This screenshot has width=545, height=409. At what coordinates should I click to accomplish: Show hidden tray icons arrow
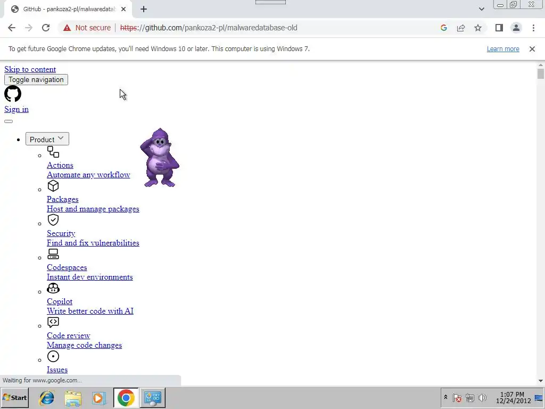(445, 397)
